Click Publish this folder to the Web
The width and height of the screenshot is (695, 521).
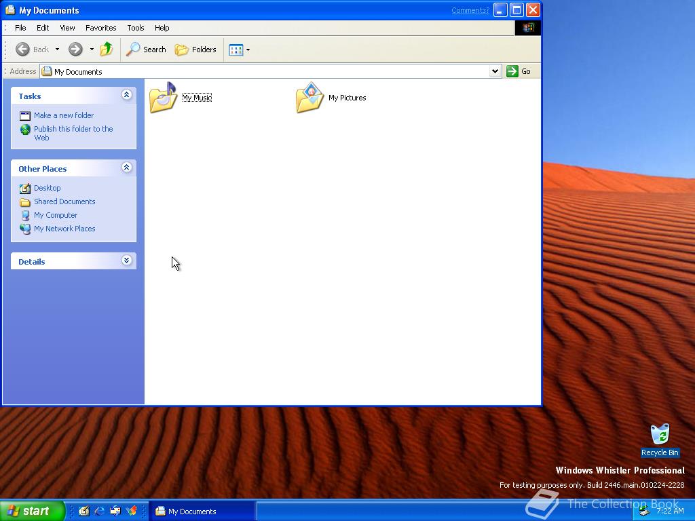tap(73, 133)
